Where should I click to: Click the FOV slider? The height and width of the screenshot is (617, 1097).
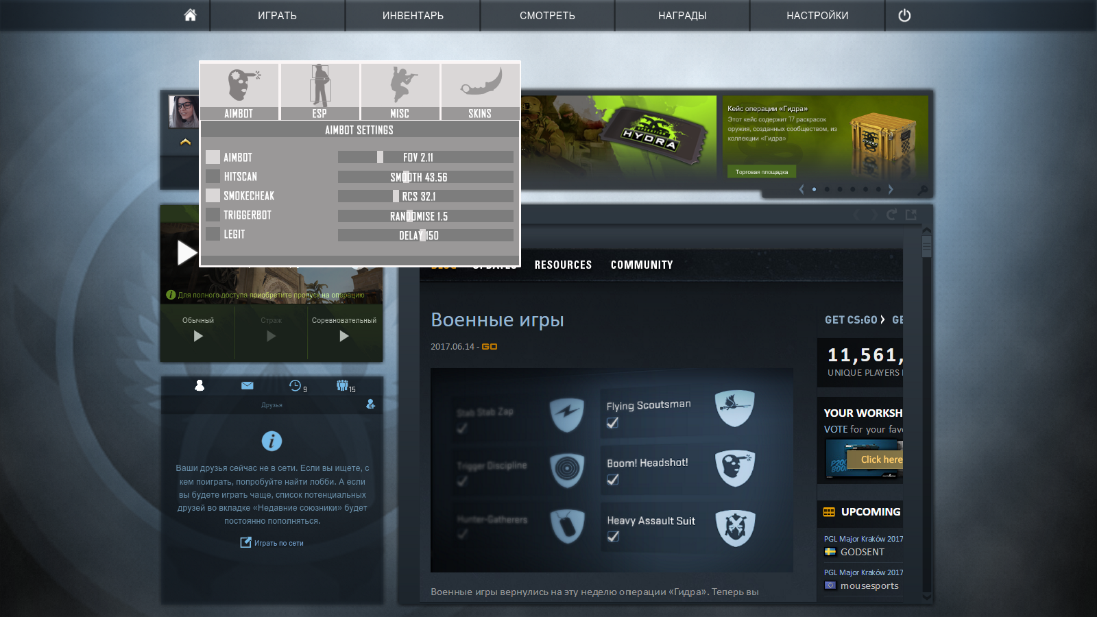pos(425,157)
